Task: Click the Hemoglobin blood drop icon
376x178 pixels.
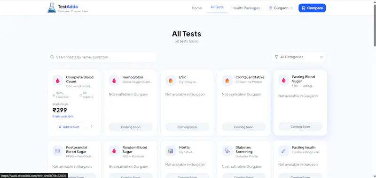Action: click(114, 81)
